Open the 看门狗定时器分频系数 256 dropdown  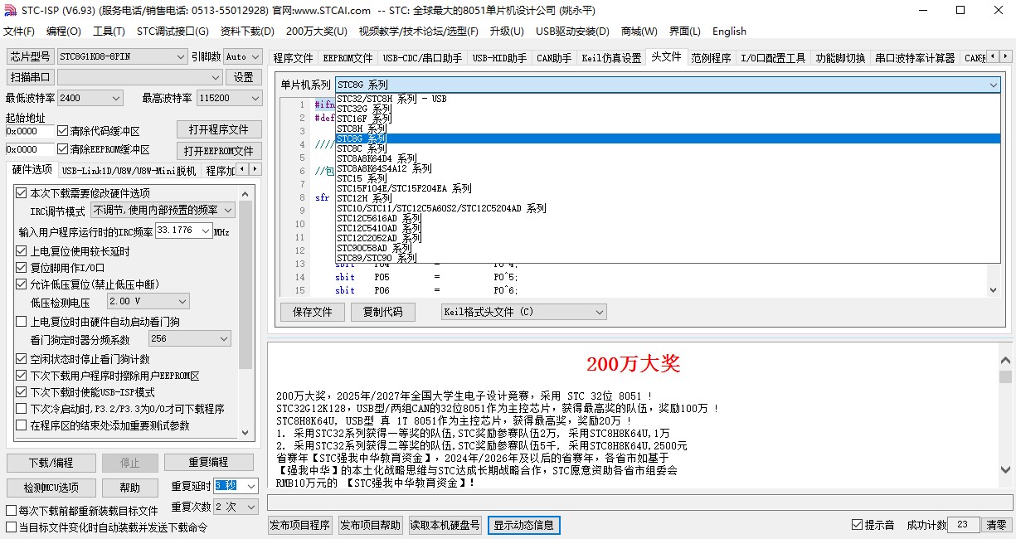[190, 339]
